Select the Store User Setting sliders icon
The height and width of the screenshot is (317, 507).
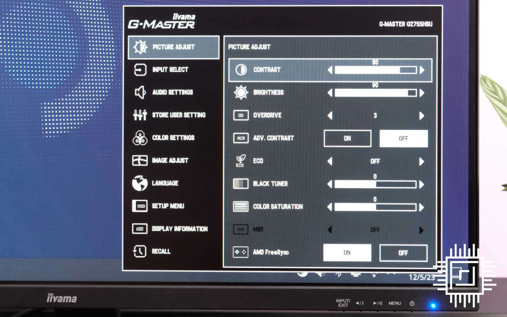tap(140, 115)
